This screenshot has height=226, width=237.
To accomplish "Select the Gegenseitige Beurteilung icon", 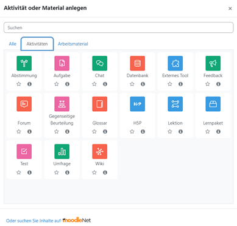I will [62, 104].
